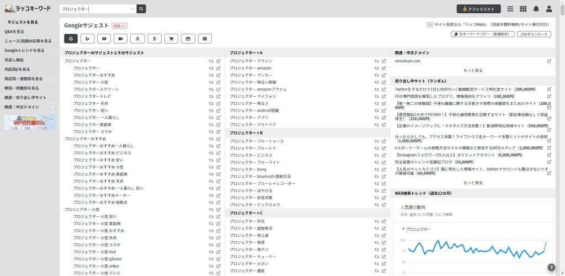Select the shopping cart suggest source icon

pyautogui.click(x=171, y=39)
